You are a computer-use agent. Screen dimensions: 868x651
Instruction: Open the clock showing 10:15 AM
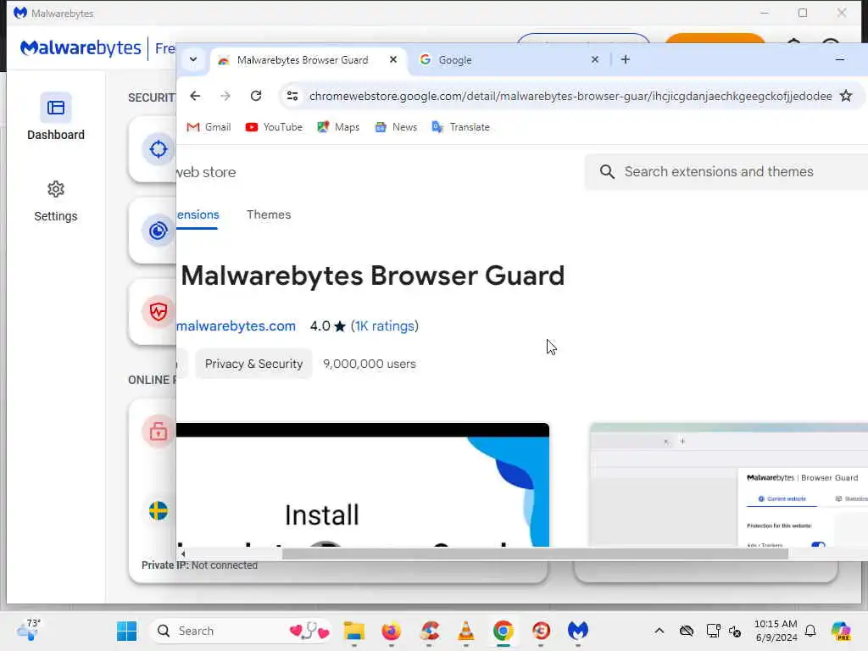pyautogui.click(x=776, y=631)
